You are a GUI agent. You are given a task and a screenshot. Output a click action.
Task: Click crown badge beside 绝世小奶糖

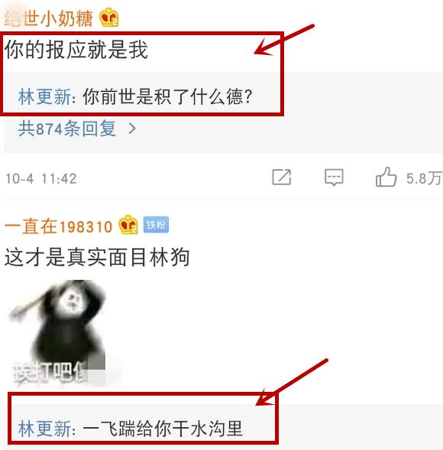108,17
